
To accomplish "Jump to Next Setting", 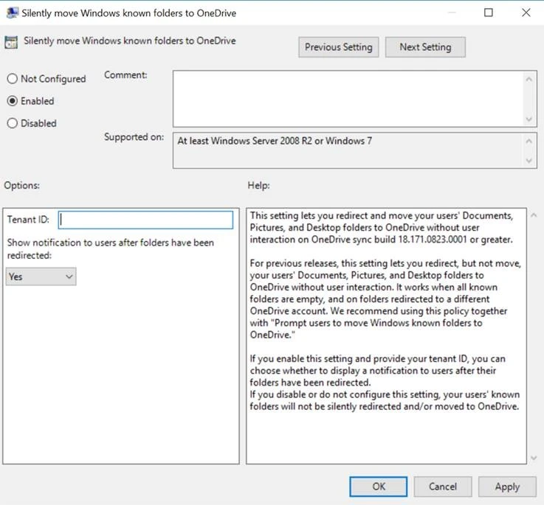I will [425, 47].
